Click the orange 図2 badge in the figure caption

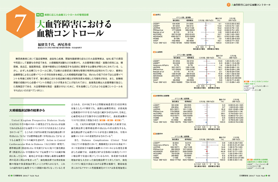pyautogui.click(x=250, y=160)
